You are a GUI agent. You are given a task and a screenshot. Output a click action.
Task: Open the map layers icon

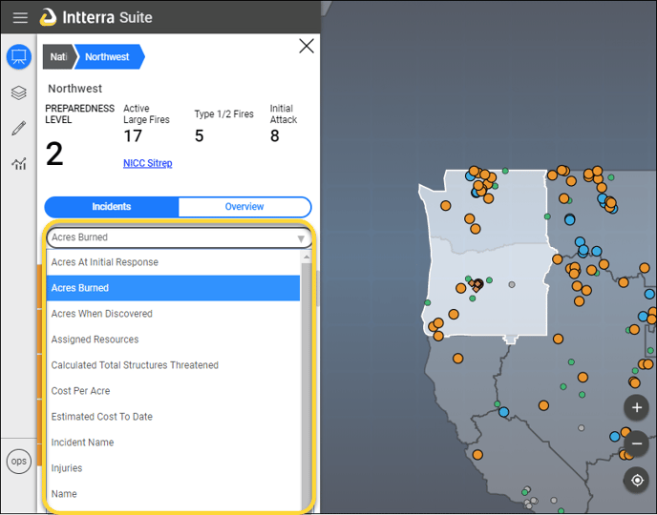point(19,93)
